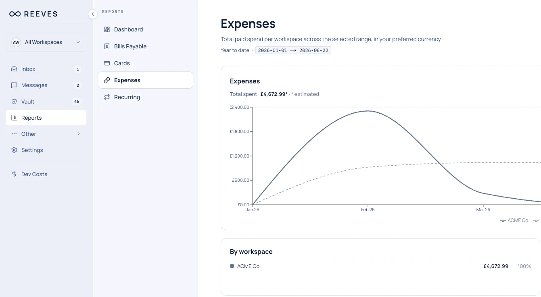Click the Bills Payable receipt icon
The height and width of the screenshot is (297, 541).
tap(107, 46)
